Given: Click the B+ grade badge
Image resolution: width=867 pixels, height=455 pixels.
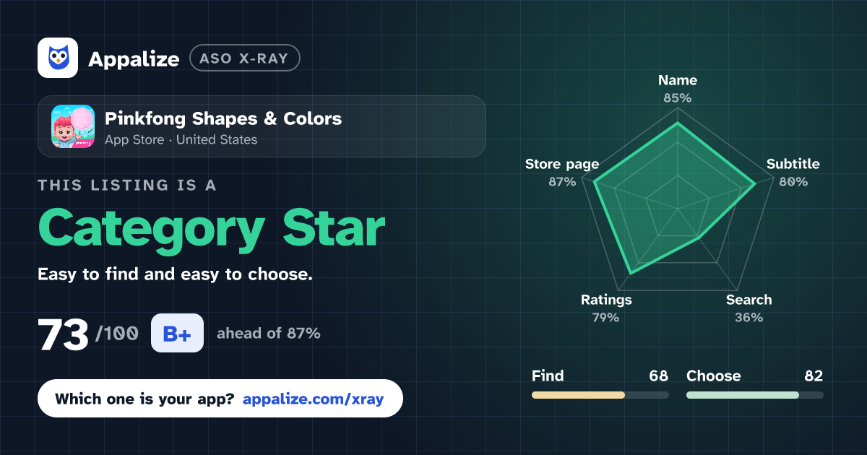Looking at the screenshot, I should [177, 333].
